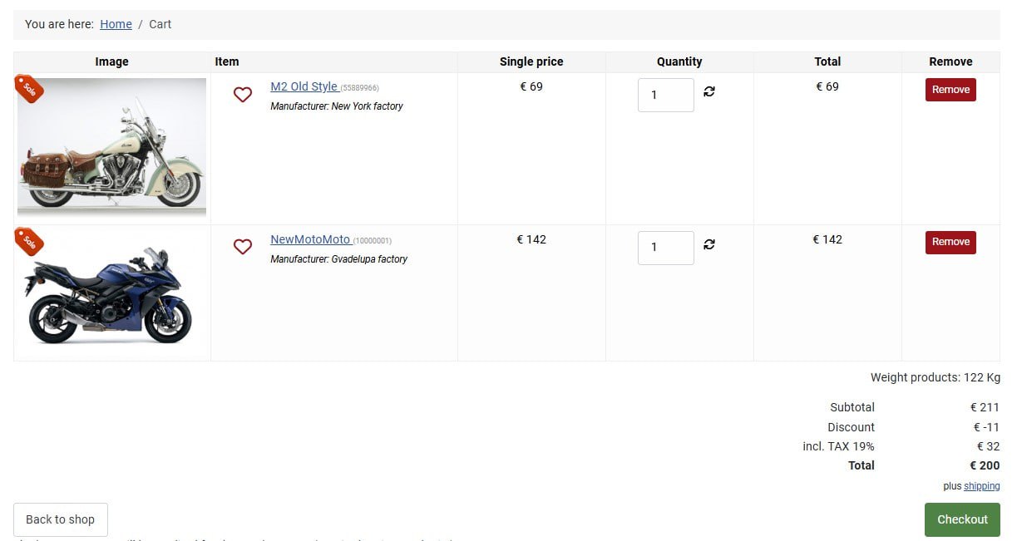
Task: Click the Single price column header
Action: pyautogui.click(x=531, y=61)
